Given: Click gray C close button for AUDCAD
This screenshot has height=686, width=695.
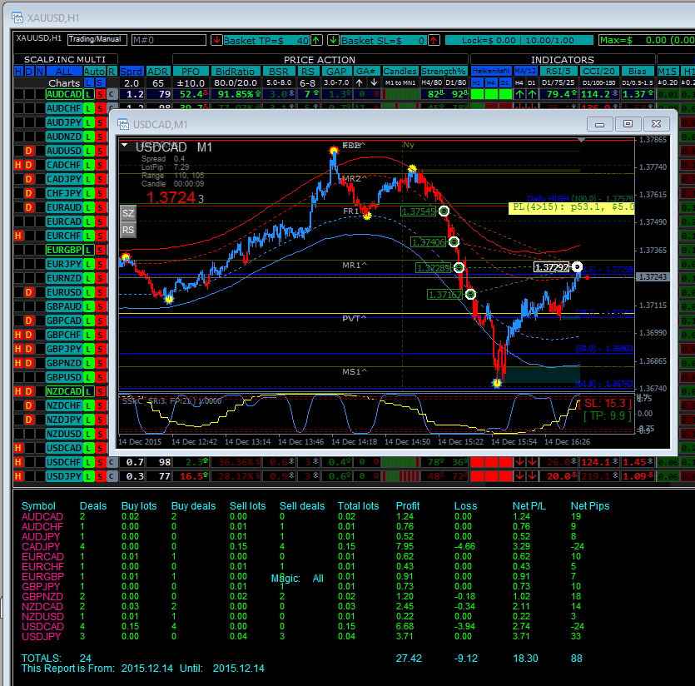Looking at the screenshot, I should (x=112, y=94).
